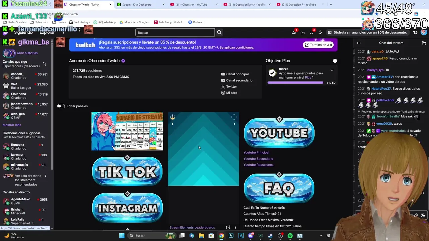Expand streamers recomendados list arrow

45,176
